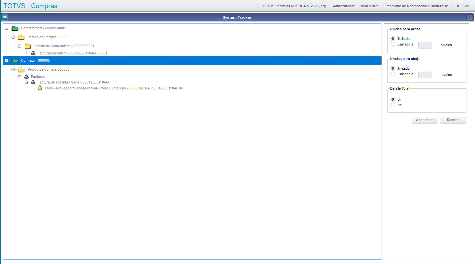
Task: Close the System Tracker window
Action: [x=469, y=17]
